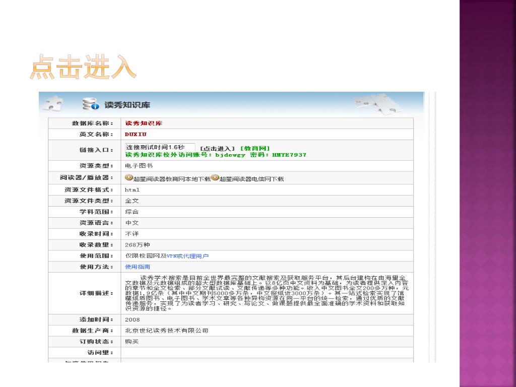
Task: Click the 访问量 row label
Action: pyautogui.click(x=100, y=353)
